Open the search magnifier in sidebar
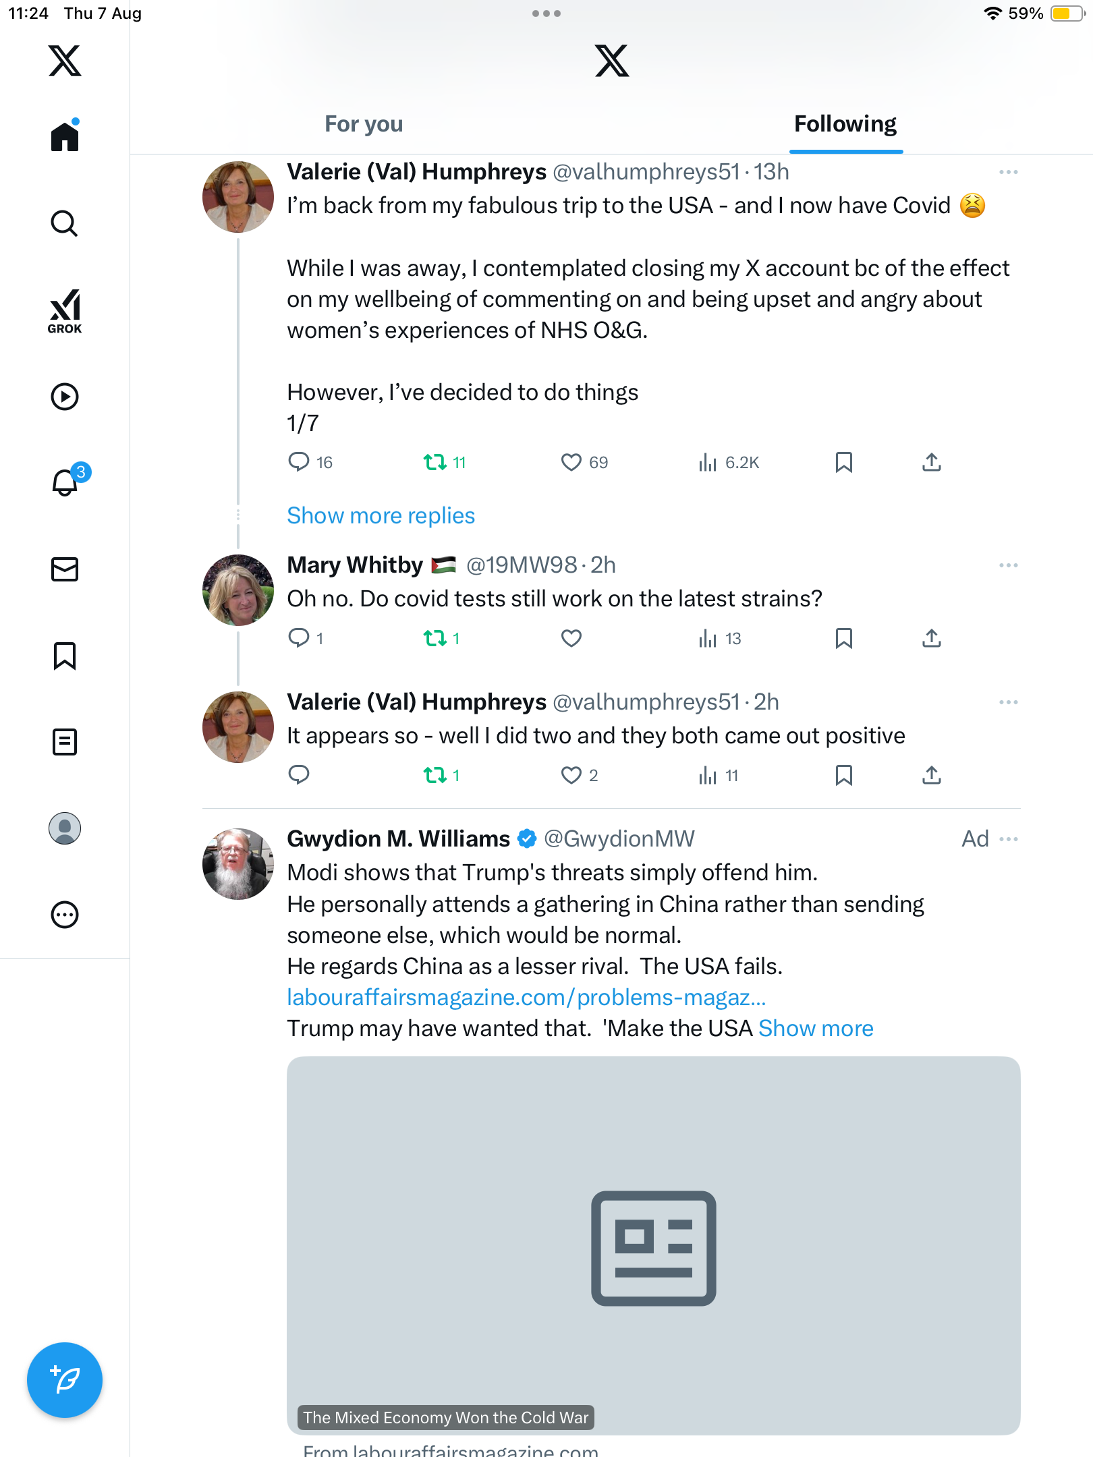This screenshot has height=1457, width=1093. click(65, 223)
